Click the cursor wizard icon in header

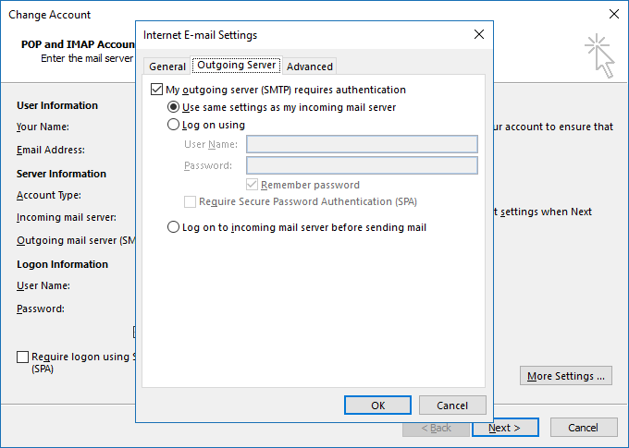tap(599, 55)
